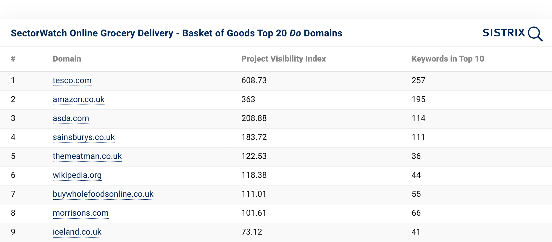Click rank number 7 beside buywholefoodsonline.co.uk
Viewport: 552px width, 242px height.
13,194
